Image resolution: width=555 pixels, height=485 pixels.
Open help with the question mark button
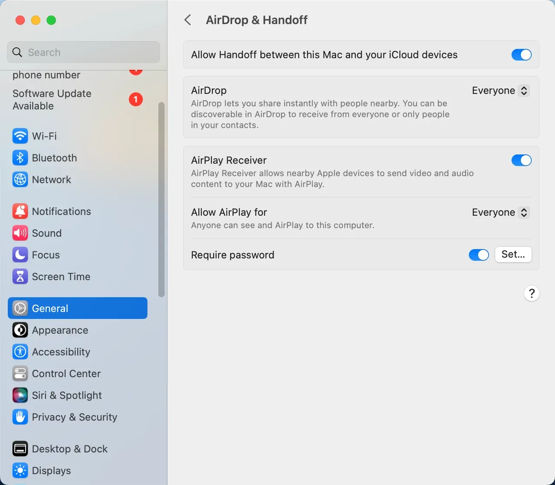(532, 294)
